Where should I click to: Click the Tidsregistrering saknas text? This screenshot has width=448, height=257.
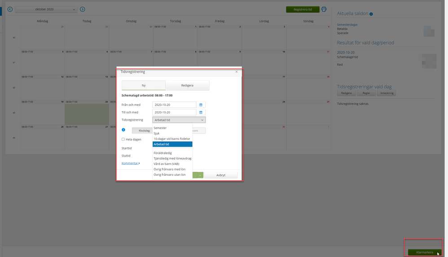point(352,104)
